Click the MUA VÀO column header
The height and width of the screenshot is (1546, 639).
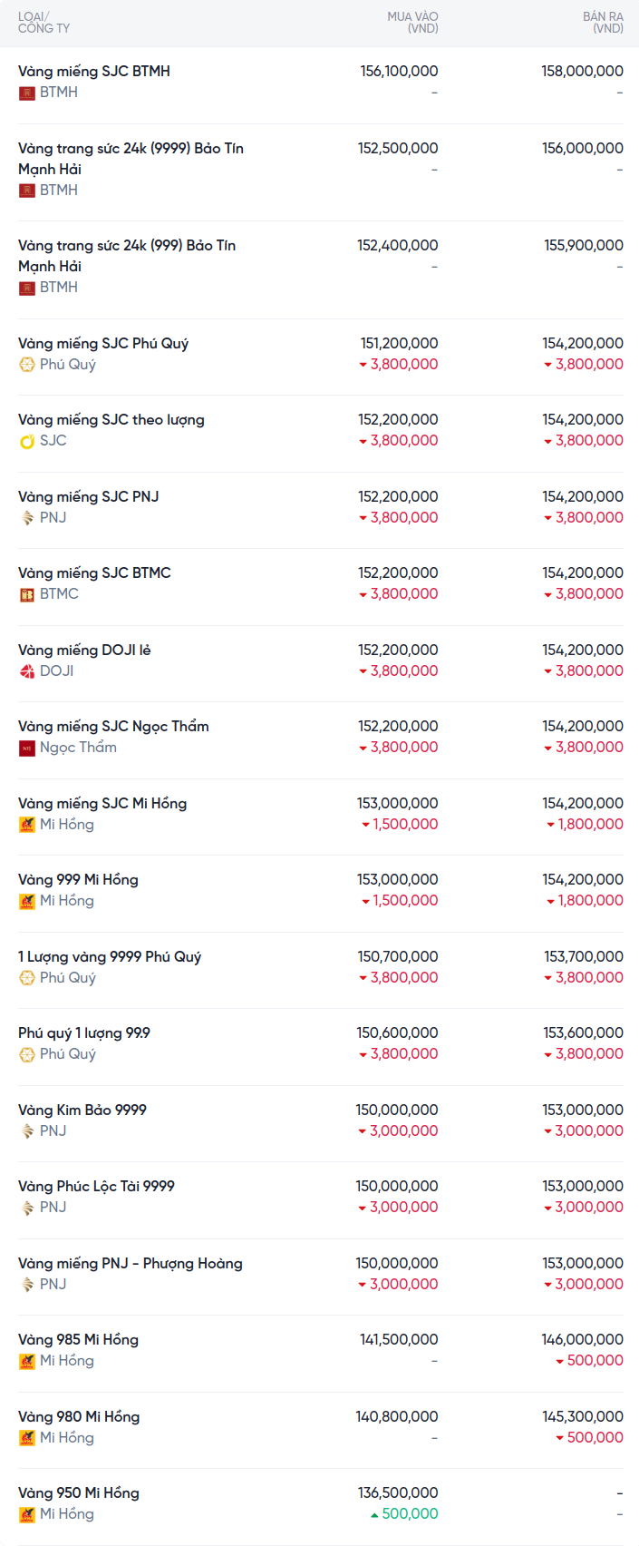pyautogui.click(x=412, y=23)
